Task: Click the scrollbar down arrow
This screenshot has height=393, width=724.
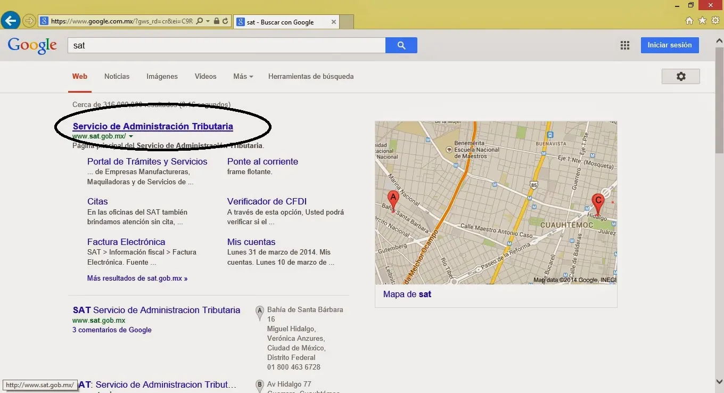Action: [x=719, y=381]
